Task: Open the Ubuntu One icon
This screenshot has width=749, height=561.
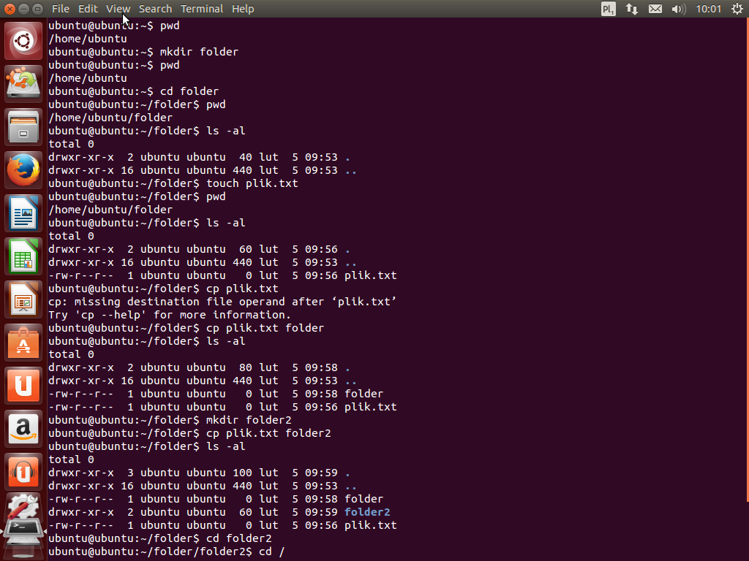Action: tap(24, 386)
